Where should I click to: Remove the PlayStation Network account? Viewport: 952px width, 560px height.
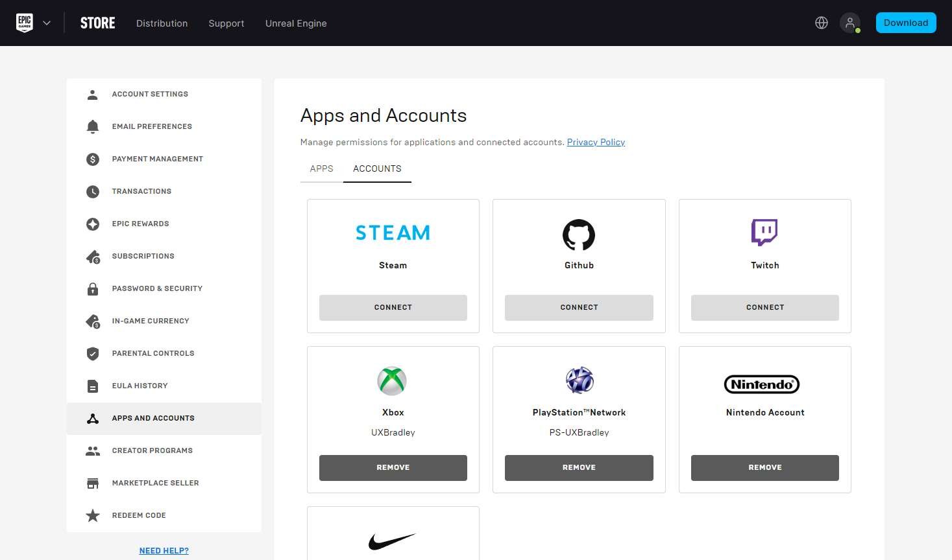coord(579,468)
